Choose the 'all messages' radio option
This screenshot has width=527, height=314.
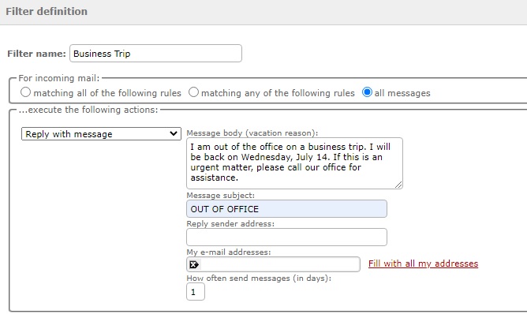coord(367,92)
